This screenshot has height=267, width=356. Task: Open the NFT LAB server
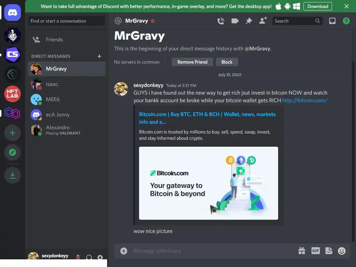[13, 94]
